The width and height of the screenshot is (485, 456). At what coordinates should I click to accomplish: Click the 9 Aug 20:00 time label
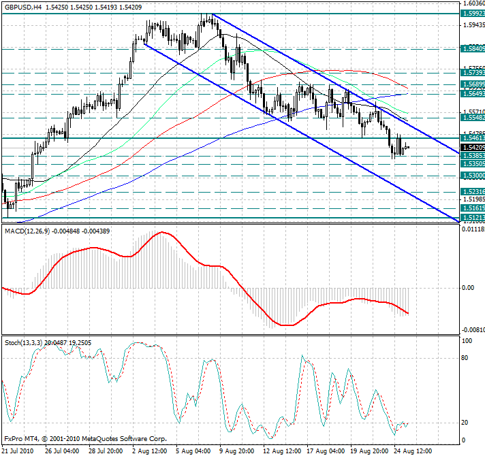point(237,451)
